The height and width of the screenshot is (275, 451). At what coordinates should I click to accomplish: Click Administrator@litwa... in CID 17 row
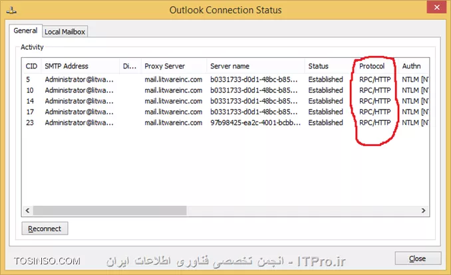(x=79, y=112)
